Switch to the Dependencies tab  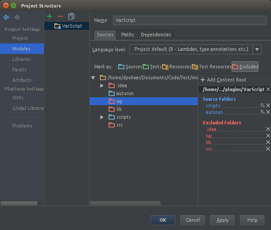point(156,35)
